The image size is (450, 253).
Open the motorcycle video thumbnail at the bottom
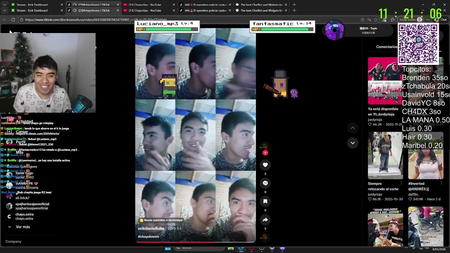(425, 226)
